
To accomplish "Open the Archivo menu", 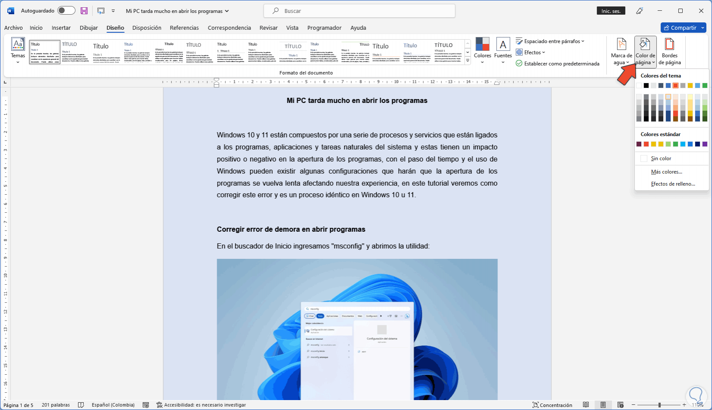I will 13,28.
